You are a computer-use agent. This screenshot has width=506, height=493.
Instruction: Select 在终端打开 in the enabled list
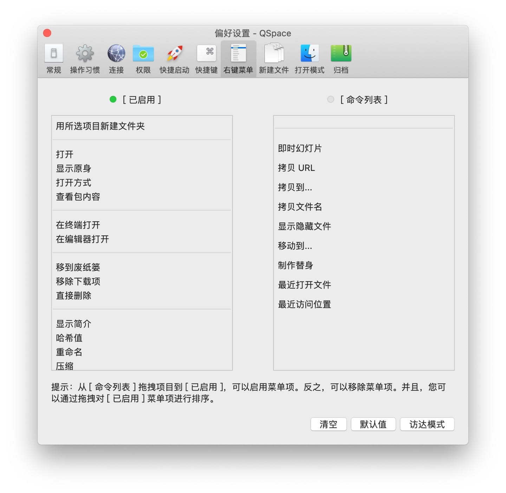[x=78, y=225]
